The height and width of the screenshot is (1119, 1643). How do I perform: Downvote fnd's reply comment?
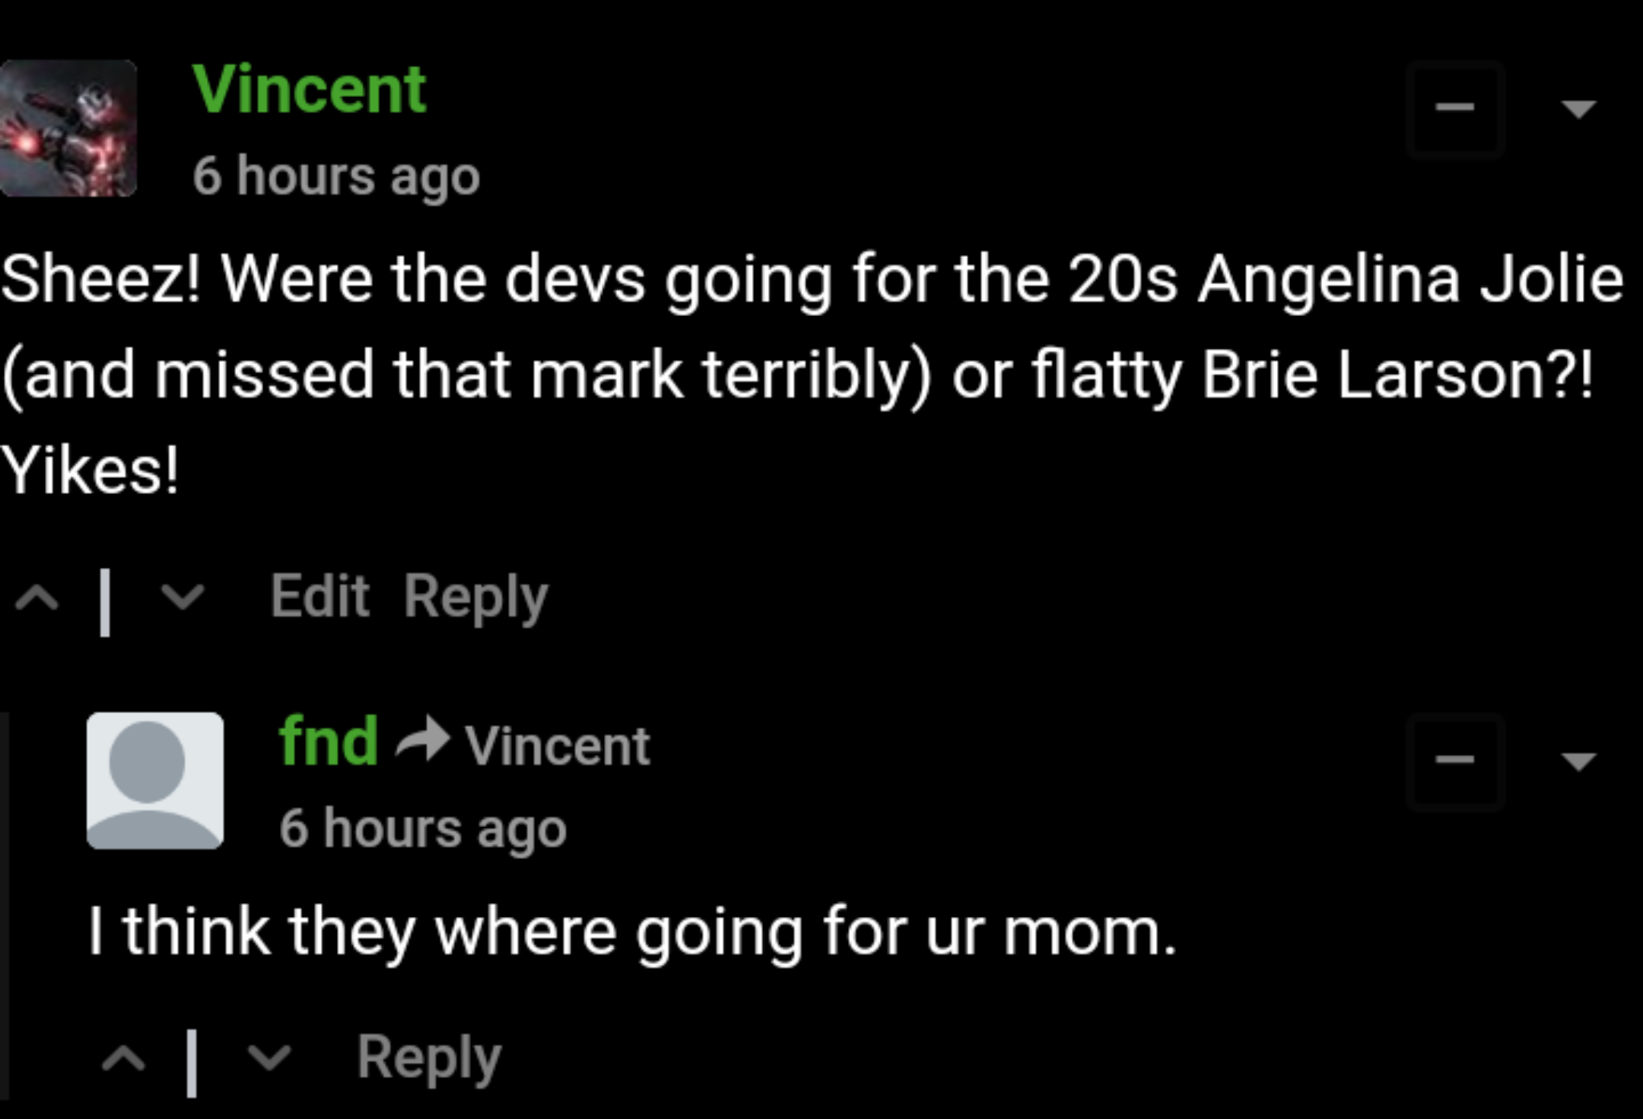[269, 1057]
